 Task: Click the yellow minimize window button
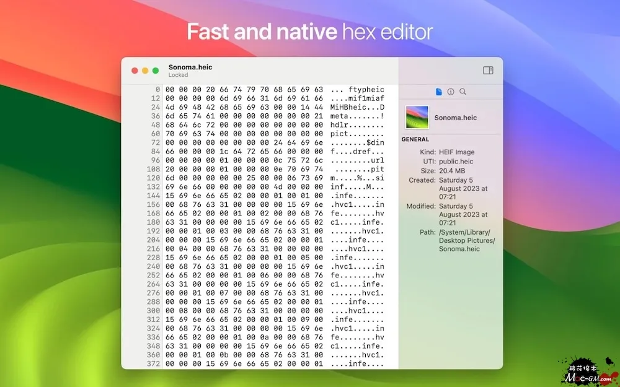(145, 71)
